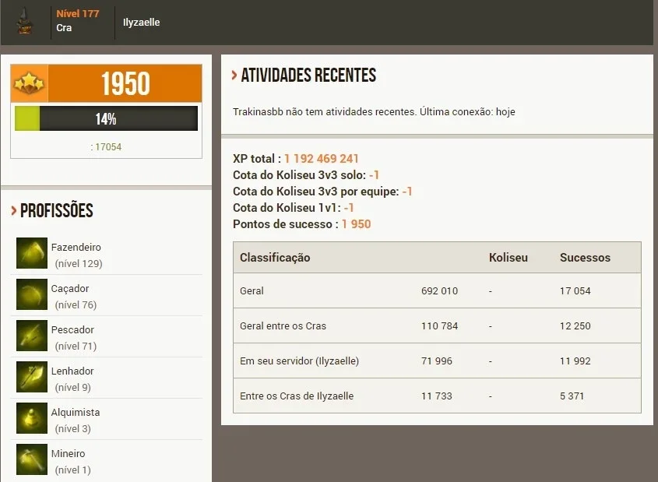Click the 12 250 Sucessos value

(575, 326)
